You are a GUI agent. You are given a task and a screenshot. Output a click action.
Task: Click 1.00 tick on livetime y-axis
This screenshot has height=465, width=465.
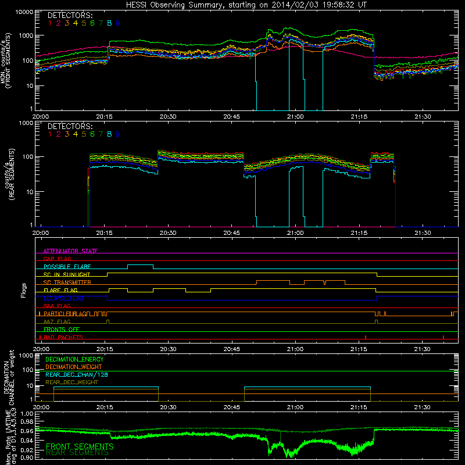coord(27,413)
